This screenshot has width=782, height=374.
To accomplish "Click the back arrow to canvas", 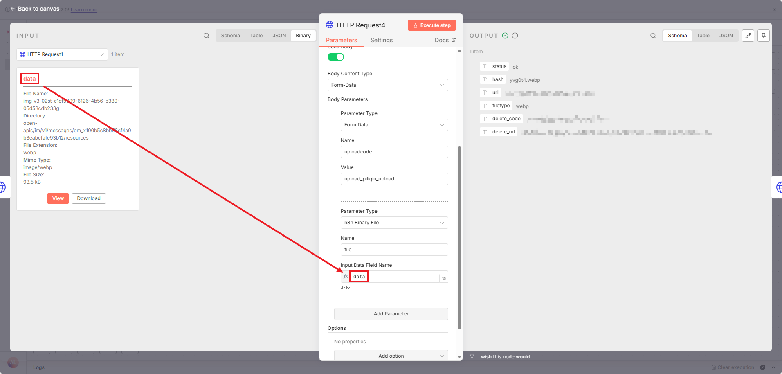I will pos(13,9).
